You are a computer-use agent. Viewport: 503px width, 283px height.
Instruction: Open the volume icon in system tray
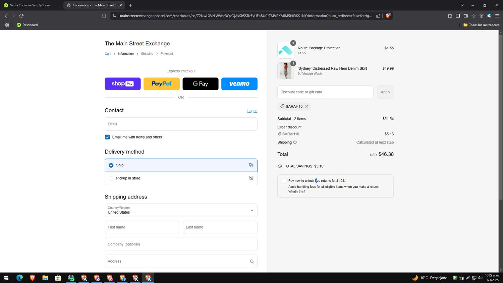click(480, 278)
